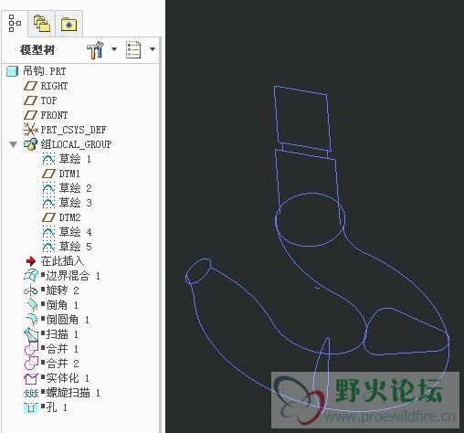Click the 合并 1 label
Image resolution: width=464 pixels, height=433 pixels.
[x=62, y=349]
